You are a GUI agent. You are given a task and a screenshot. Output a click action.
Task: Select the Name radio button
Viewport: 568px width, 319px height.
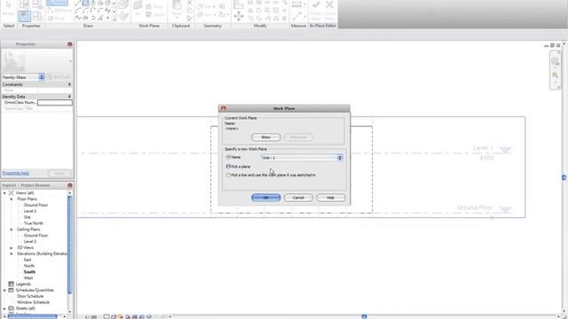228,157
